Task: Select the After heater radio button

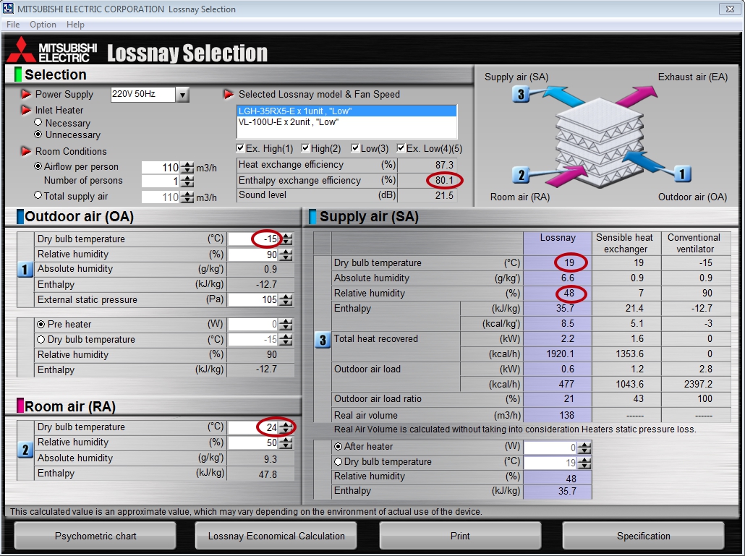Action: (x=338, y=446)
